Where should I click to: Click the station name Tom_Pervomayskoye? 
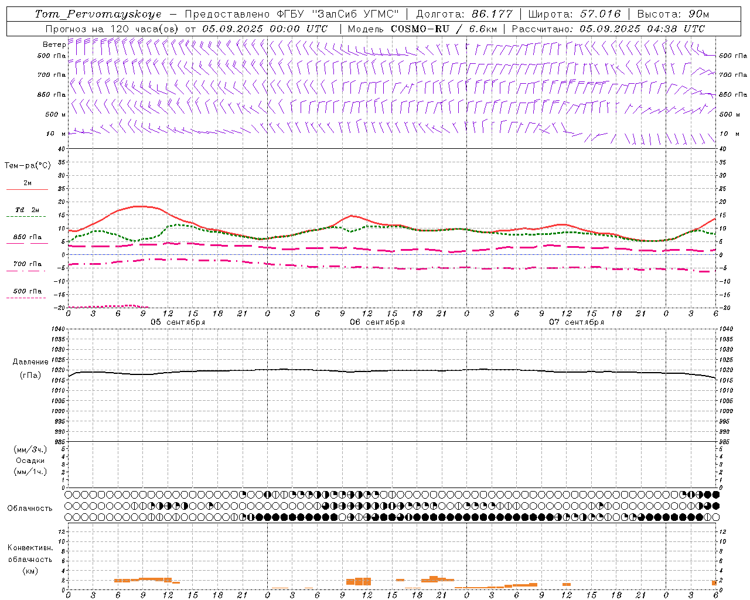pos(98,14)
